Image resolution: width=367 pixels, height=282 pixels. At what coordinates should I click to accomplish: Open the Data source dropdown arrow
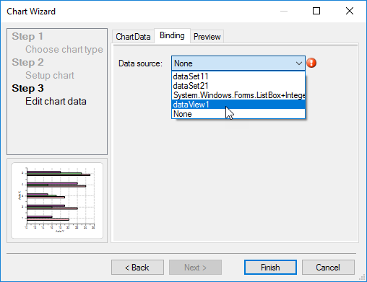(299, 63)
